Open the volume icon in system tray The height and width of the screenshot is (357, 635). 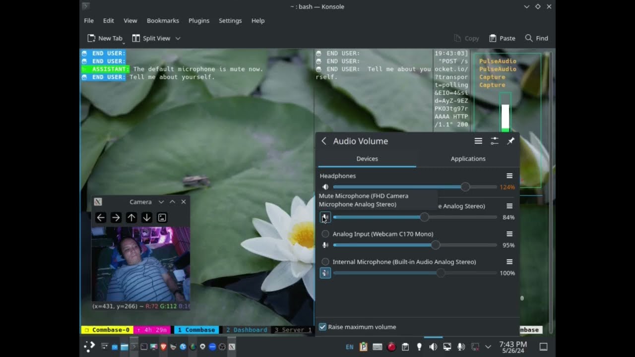[x=433, y=347]
